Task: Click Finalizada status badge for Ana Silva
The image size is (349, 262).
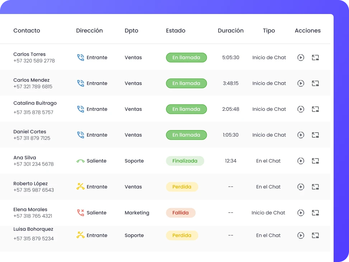Action: [185, 161]
